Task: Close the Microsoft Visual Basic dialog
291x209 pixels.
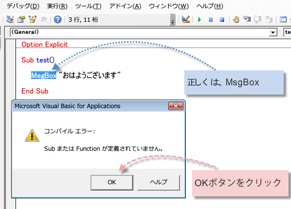Action: pos(176,106)
